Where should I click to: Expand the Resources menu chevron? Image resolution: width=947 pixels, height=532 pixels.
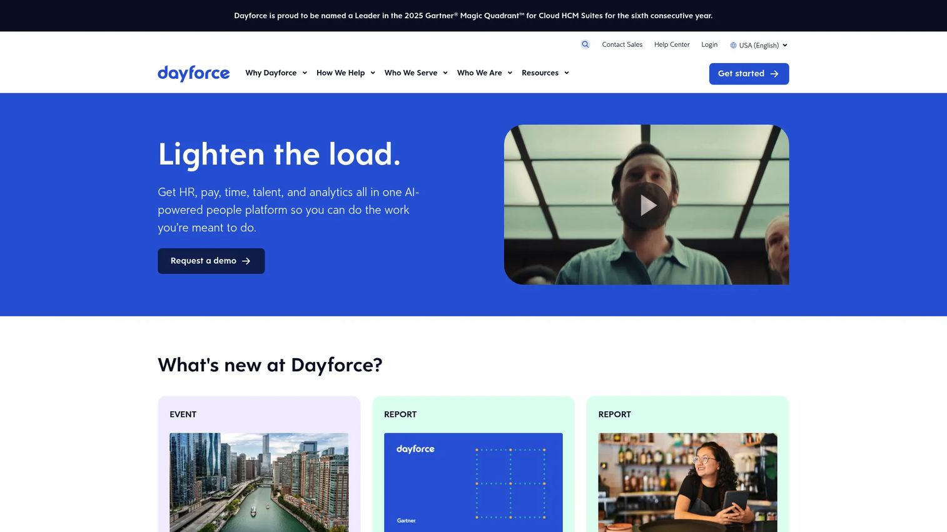(x=567, y=73)
